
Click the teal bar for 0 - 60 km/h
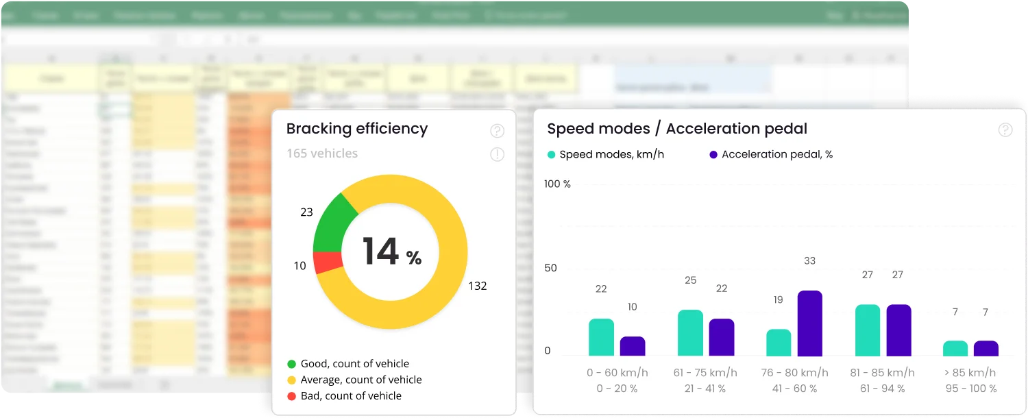(x=601, y=337)
